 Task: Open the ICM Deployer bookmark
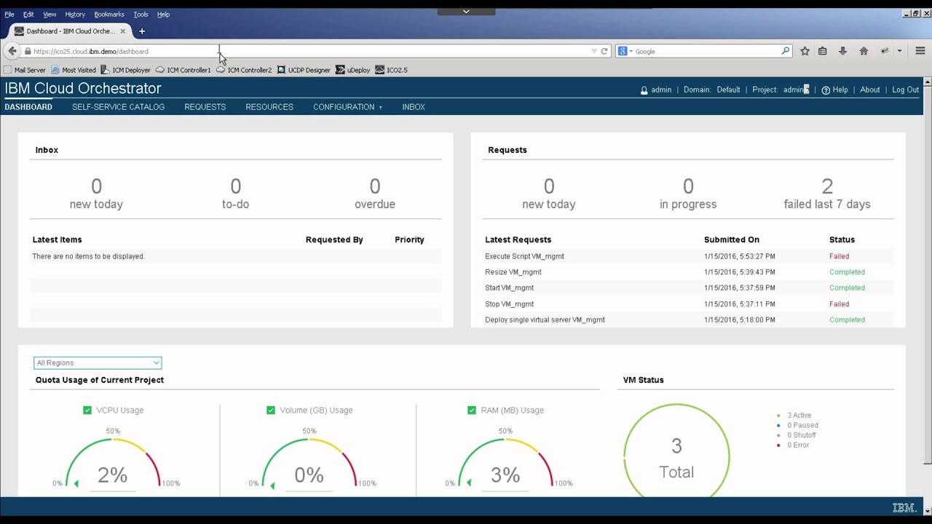tap(126, 70)
